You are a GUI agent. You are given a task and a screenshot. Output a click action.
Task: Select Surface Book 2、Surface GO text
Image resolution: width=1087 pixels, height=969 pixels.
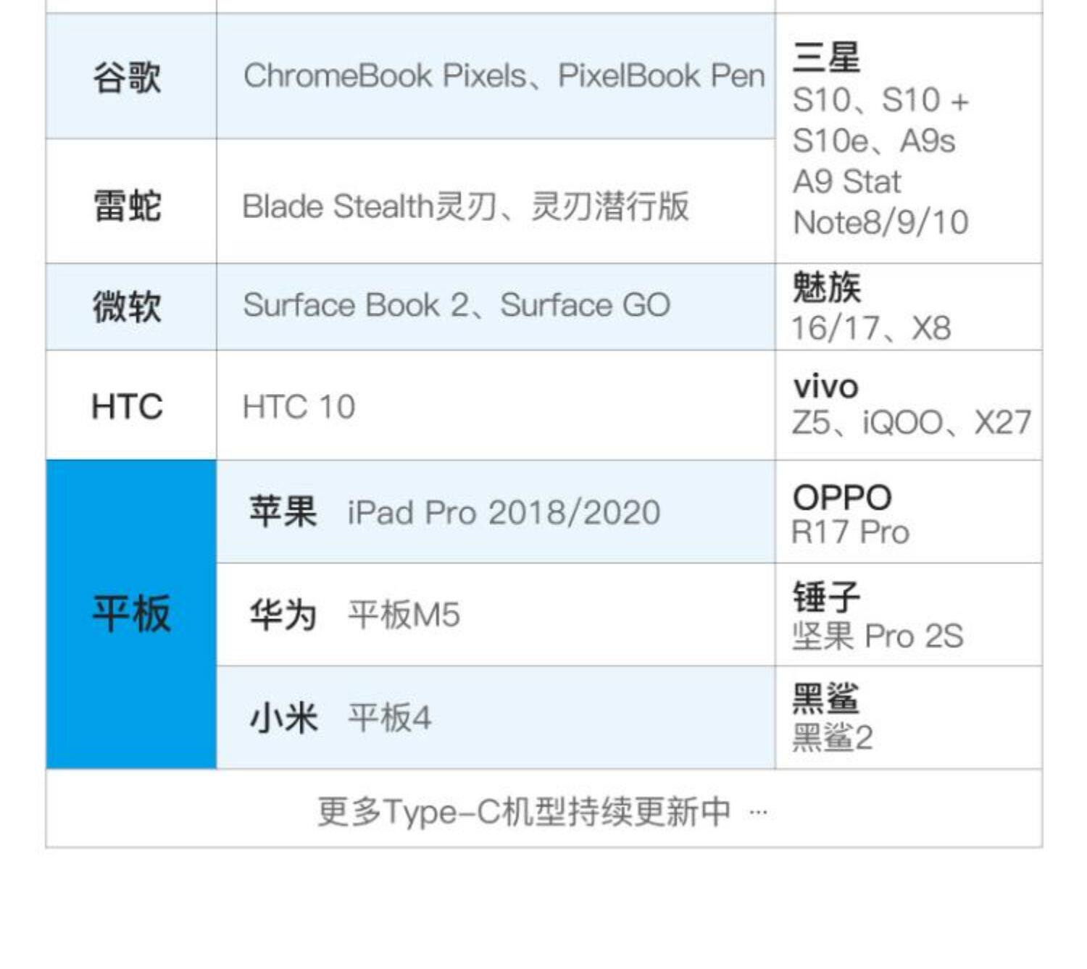pyautogui.click(x=457, y=305)
